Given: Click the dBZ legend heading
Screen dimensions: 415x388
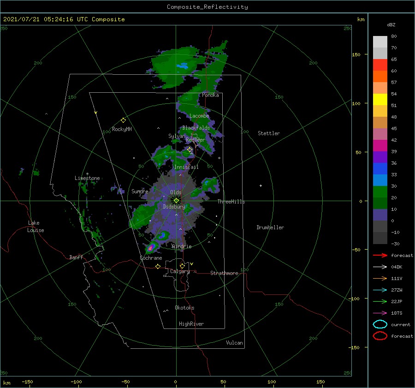Looking at the screenshot, I should click(391, 24).
